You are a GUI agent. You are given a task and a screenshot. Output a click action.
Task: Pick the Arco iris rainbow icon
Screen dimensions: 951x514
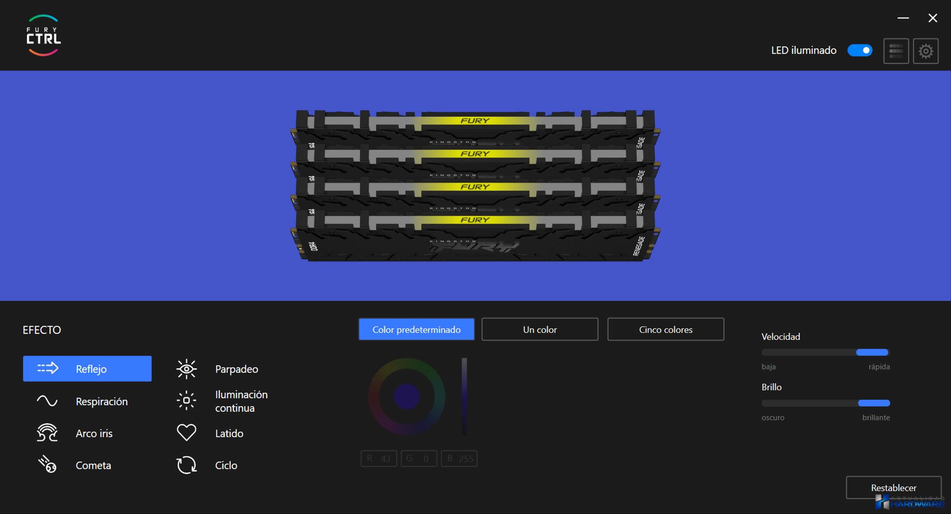coord(47,433)
